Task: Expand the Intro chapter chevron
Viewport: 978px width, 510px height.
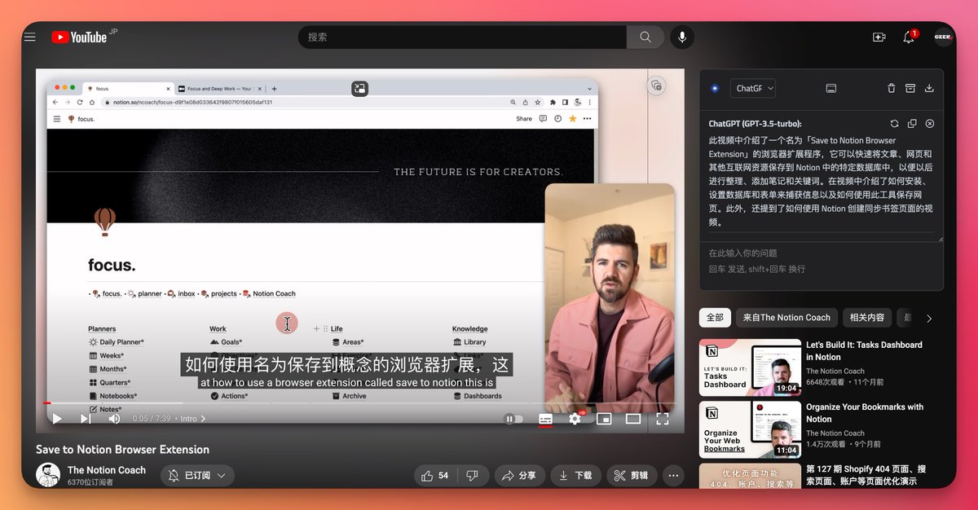Action: coord(203,419)
